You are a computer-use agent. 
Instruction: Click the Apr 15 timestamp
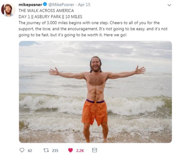[84, 5]
